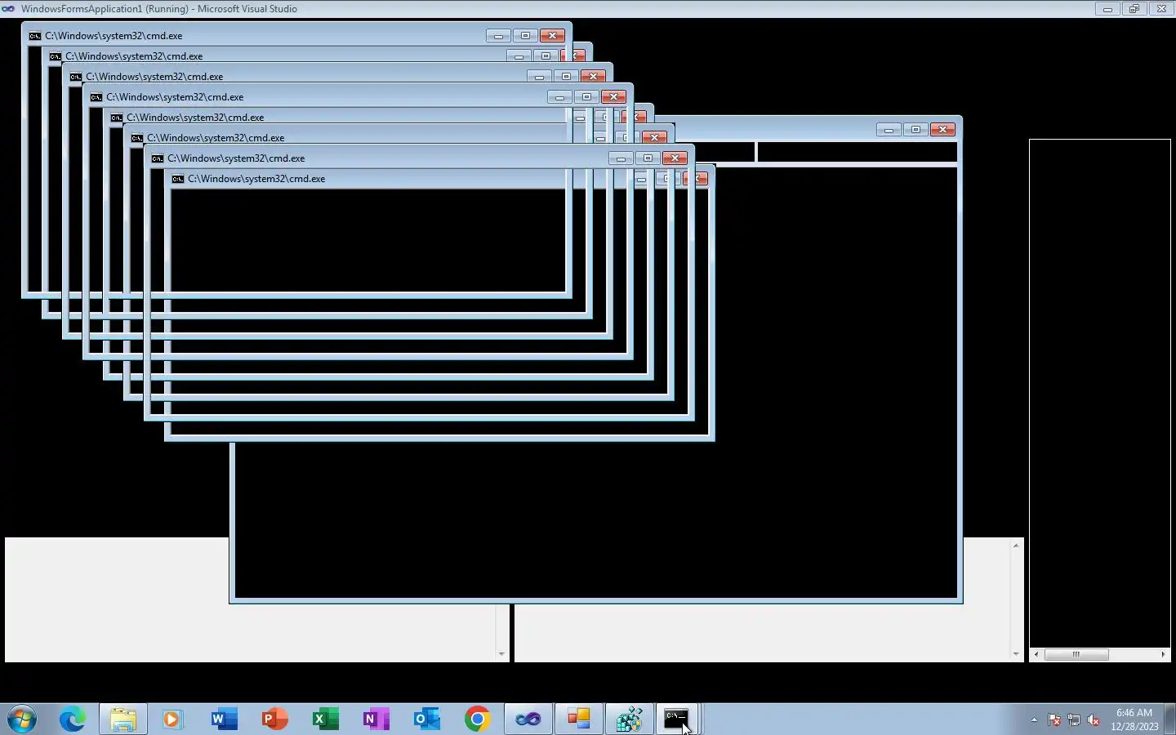Launch OneNote from the taskbar
This screenshot has width=1176, height=735.
[376, 719]
